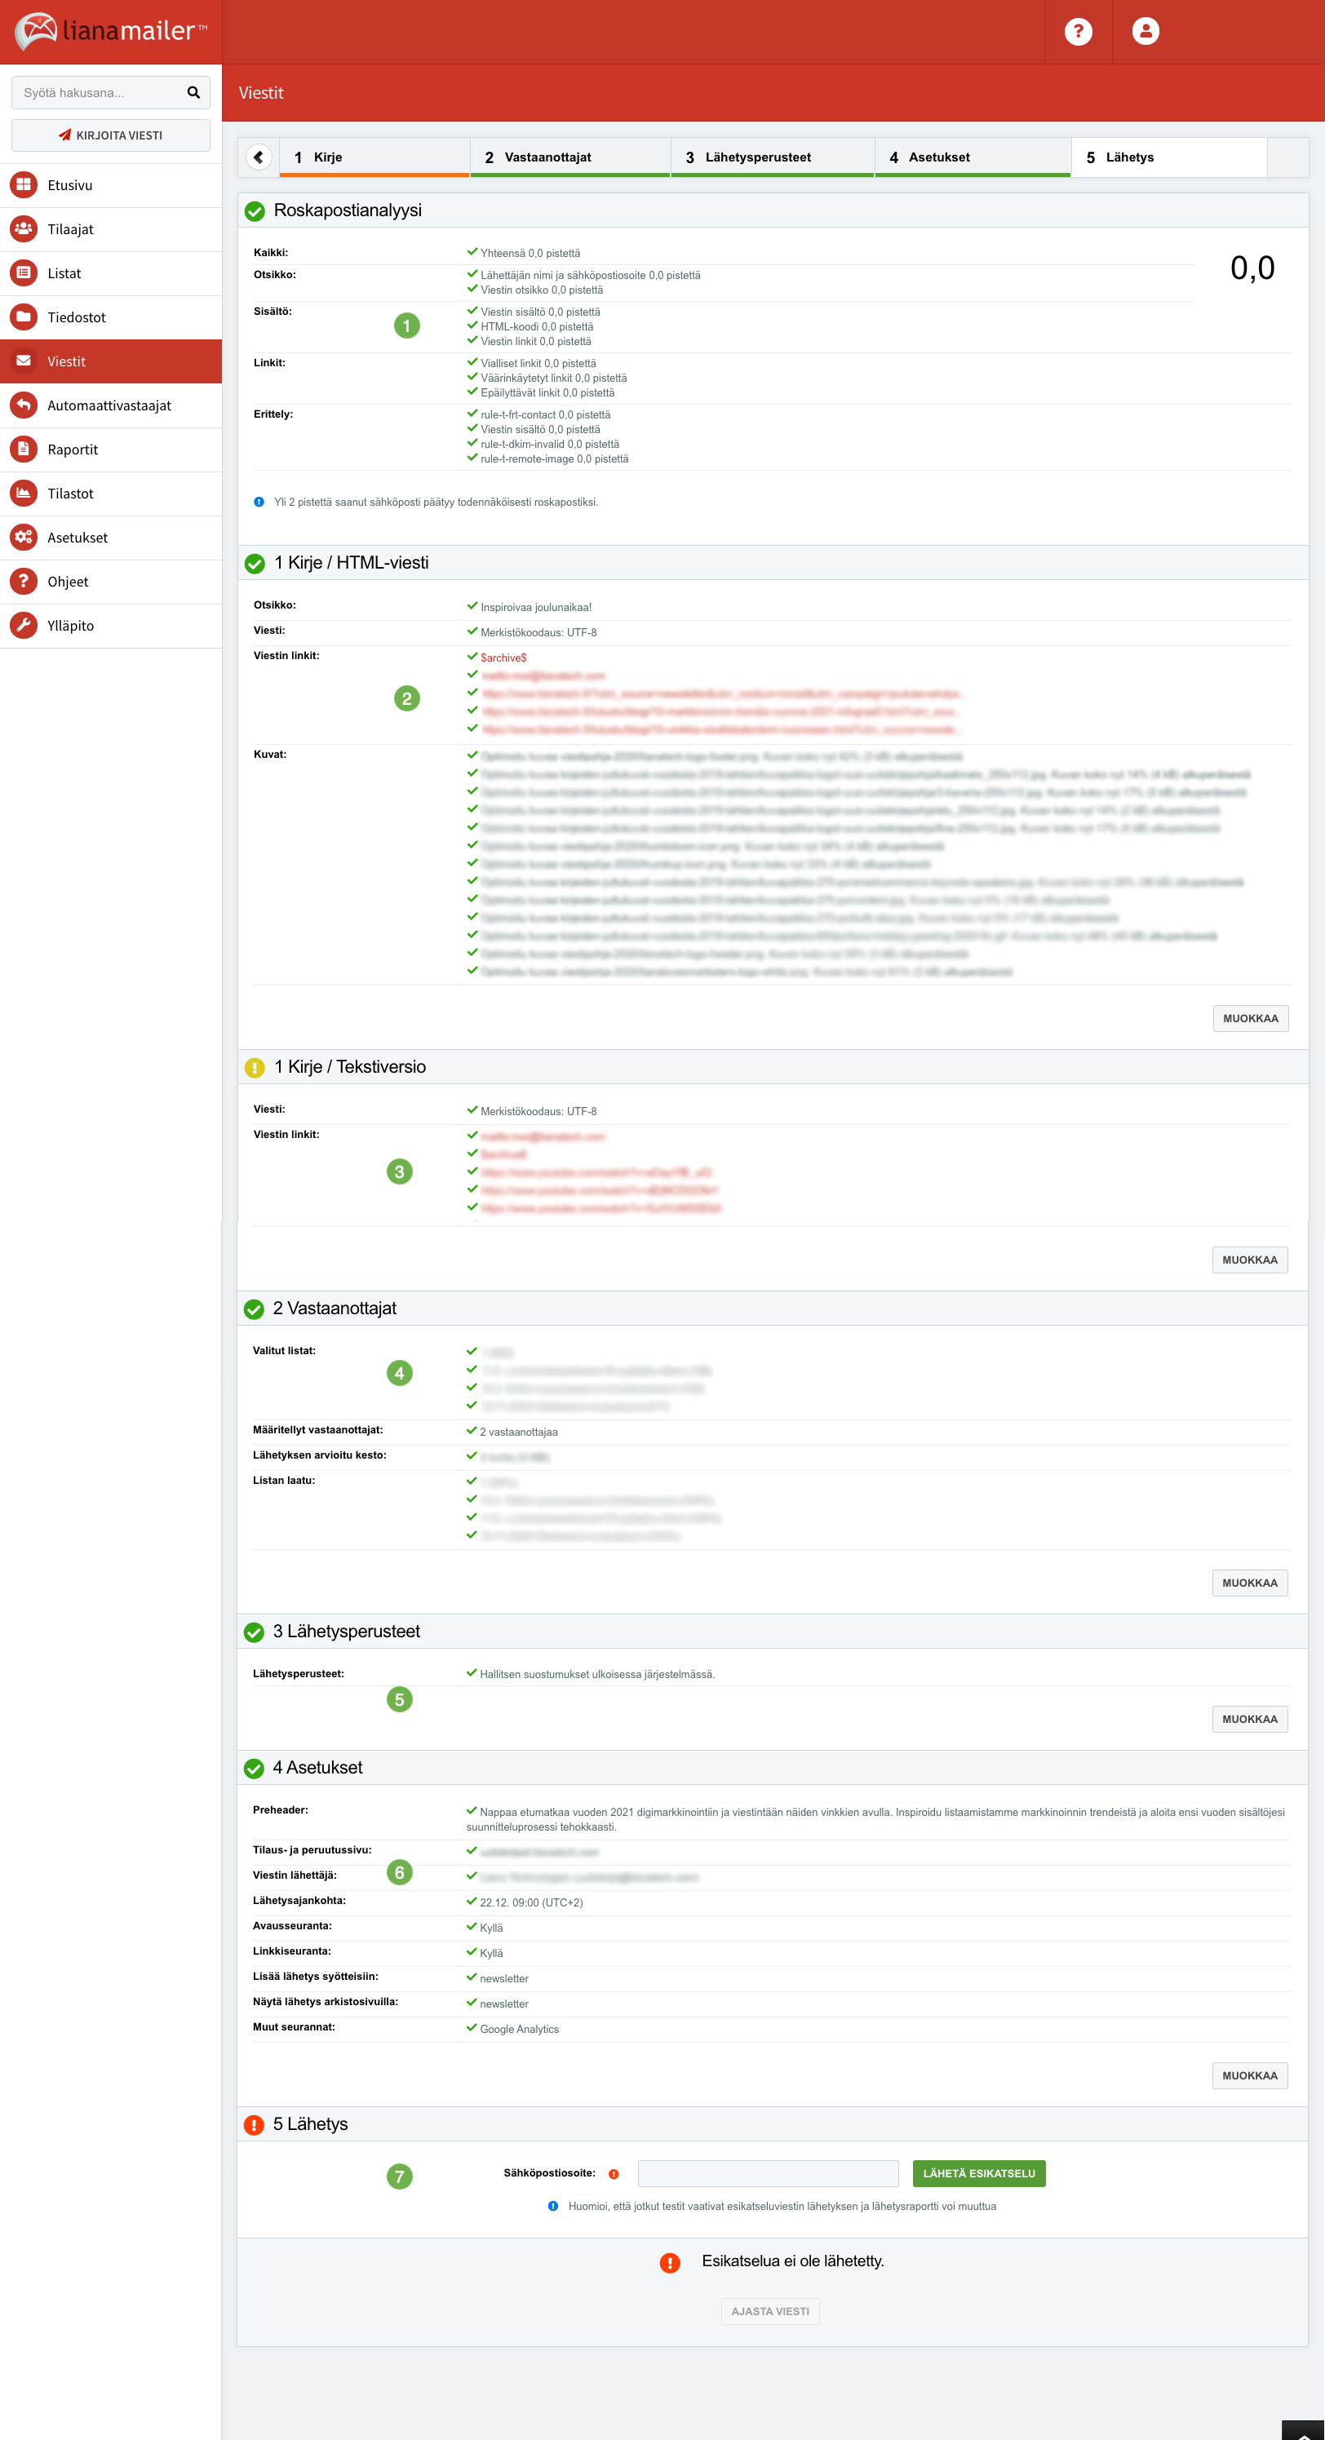This screenshot has width=1325, height=2440.
Task: Open Ylläpito in the sidebar
Action: (111, 625)
